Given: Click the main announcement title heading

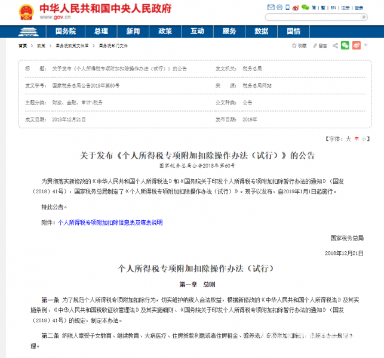Looking at the screenshot, I should (197, 155).
